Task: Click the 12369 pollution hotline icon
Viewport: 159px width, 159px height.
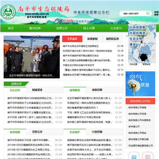Action: (x=57, y=21)
